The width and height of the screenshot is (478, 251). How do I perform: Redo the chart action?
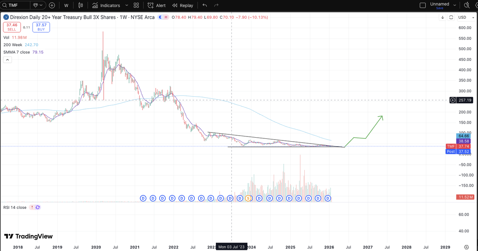[x=216, y=6]
